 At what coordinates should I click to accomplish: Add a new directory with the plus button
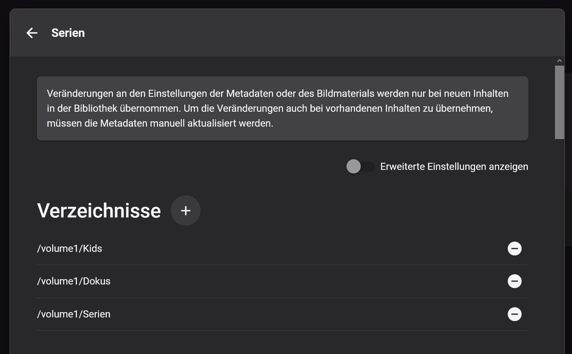tap(186, 211)
